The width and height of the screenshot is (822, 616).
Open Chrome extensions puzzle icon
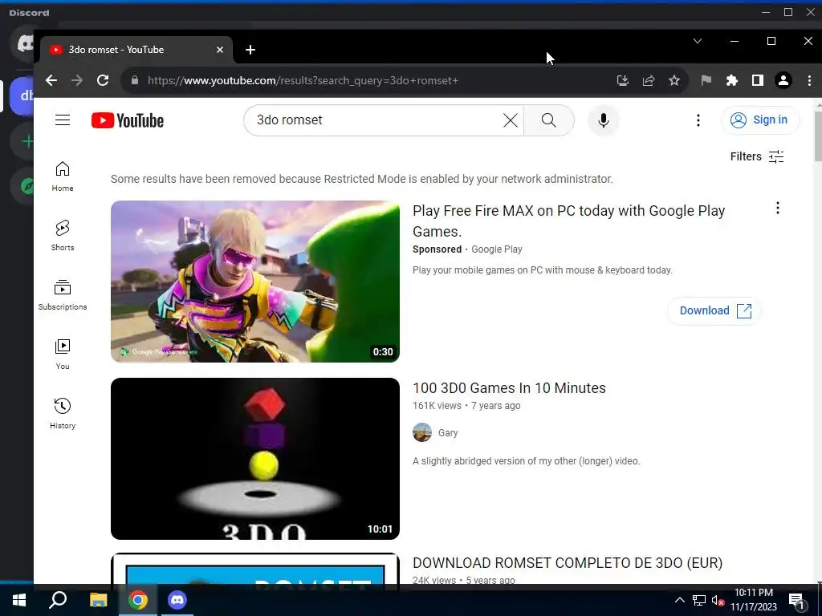click(732, 80)
